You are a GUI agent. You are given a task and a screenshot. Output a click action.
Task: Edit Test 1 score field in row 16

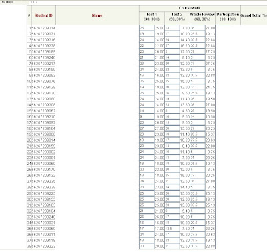tap(147, 116)
